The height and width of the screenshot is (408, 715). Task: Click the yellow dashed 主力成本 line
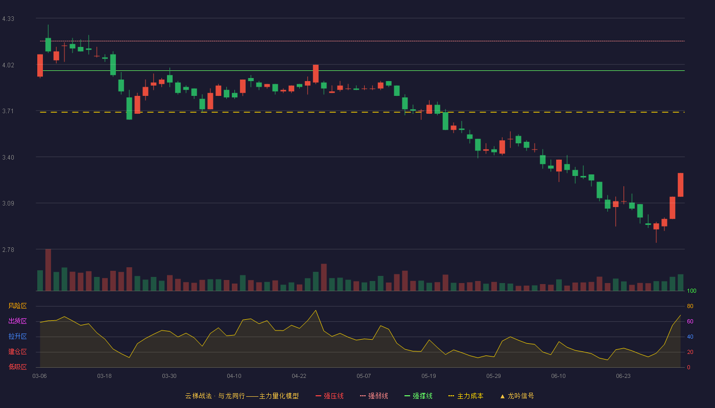[x=362, y=112]
